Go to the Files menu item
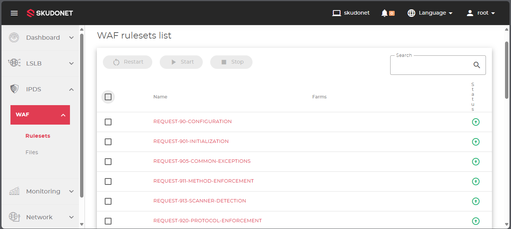 click(x=32, y=152)
